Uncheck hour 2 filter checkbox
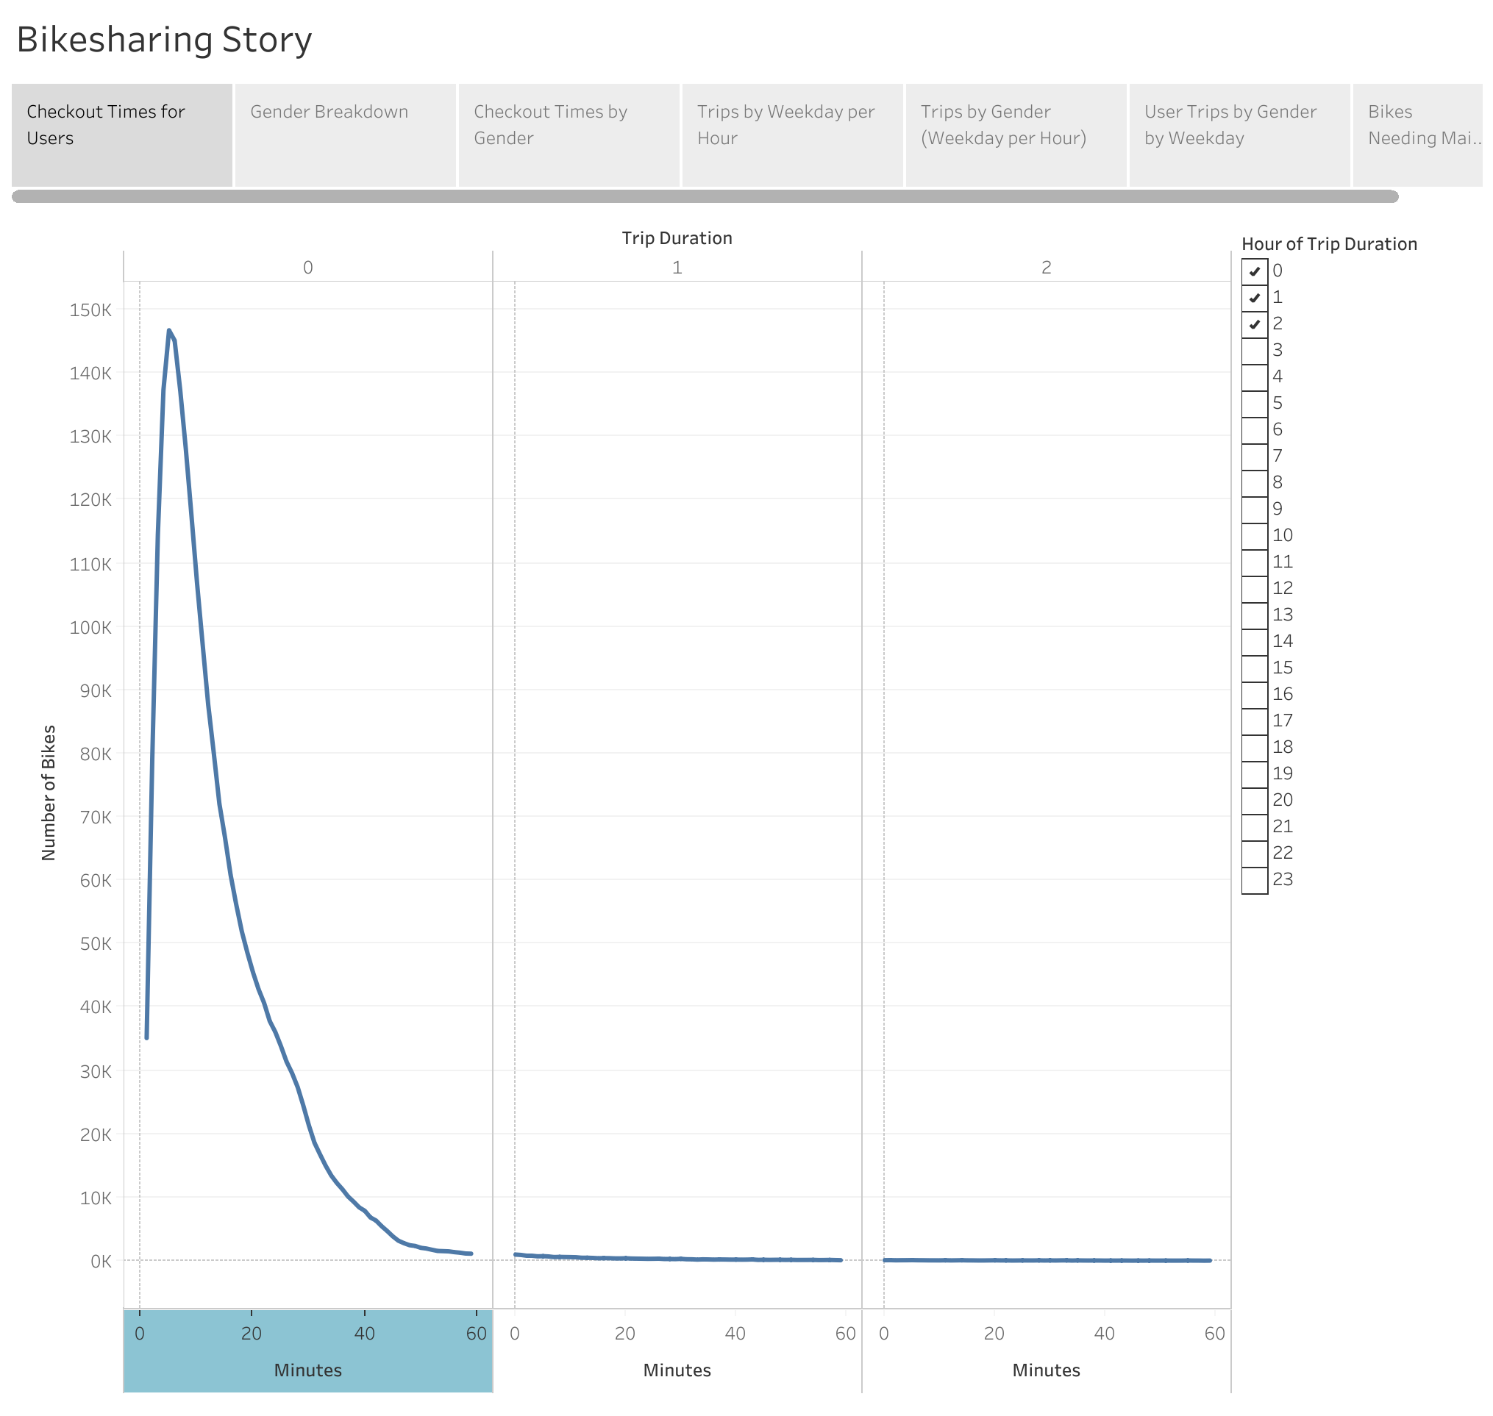1493x1416 pixels. (x=1254, y=323)
